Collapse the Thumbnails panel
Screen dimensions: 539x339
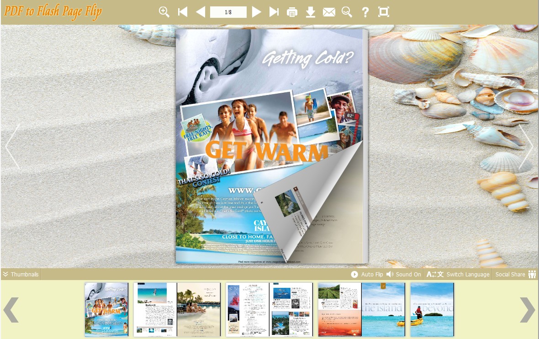[21, 275]
